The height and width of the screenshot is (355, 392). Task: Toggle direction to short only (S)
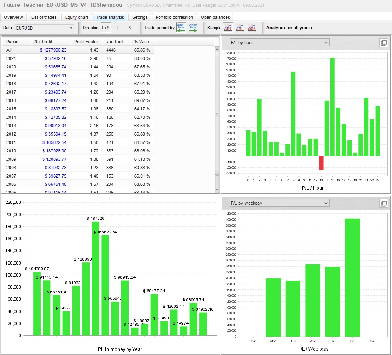tap(130, 28)
